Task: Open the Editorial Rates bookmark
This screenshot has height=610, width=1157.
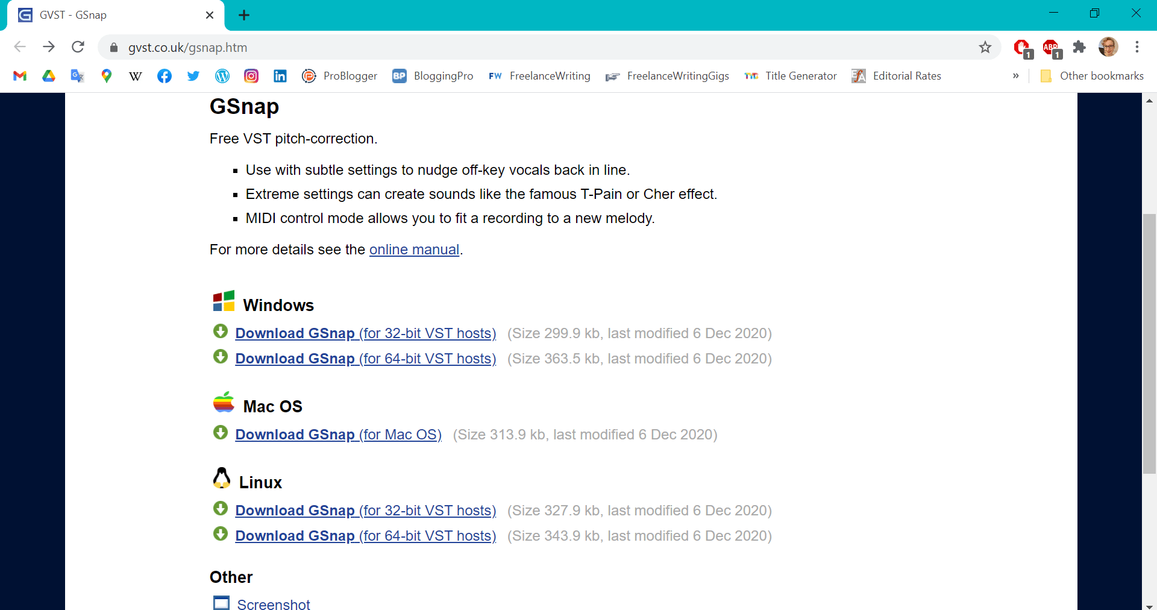Action: coord(897,76)
